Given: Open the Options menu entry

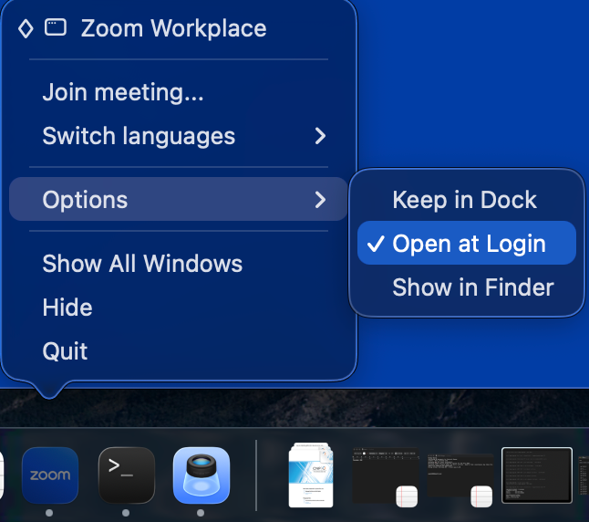Looking at the screenshot, I should 85,200.
